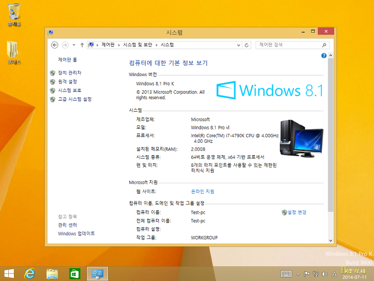Open 온라인 지원 website link
The height and width of the screenshot is (281, 374).
tap(203, 191)
